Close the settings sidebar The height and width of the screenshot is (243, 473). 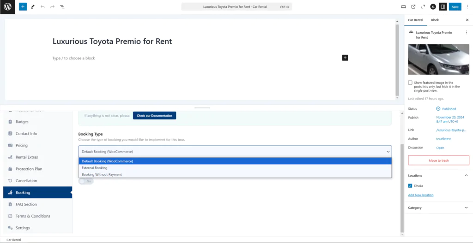click(467, 20)
